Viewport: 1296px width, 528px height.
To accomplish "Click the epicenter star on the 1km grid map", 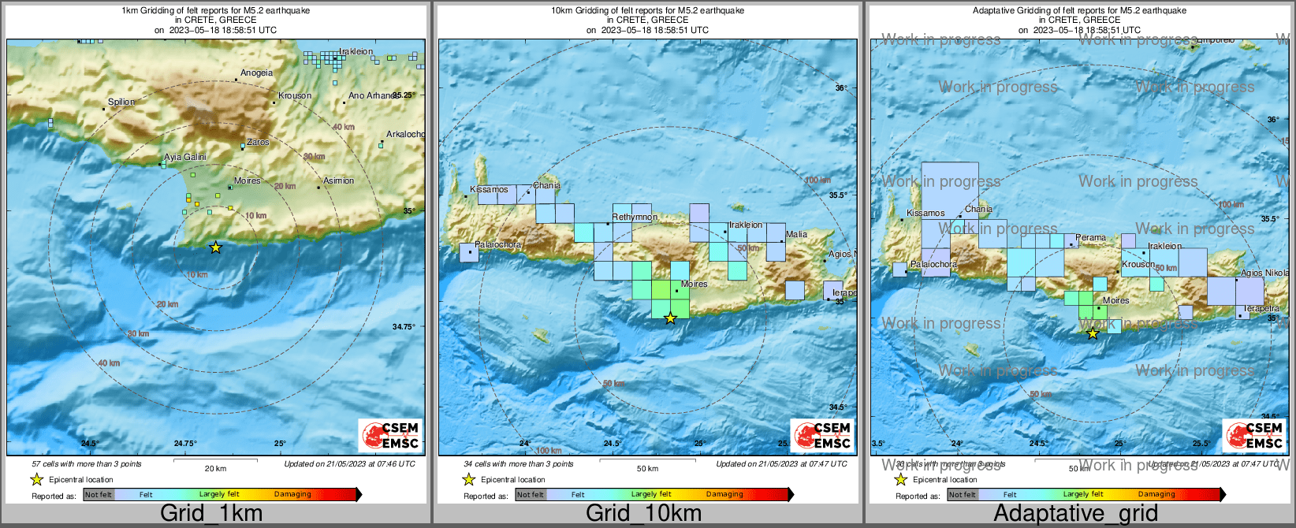I will pos(215,247).
